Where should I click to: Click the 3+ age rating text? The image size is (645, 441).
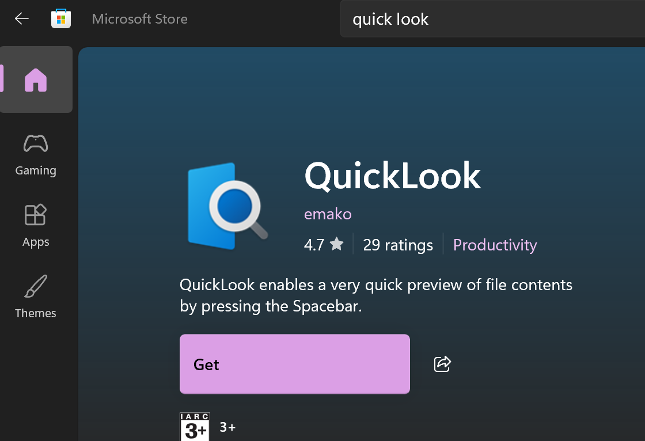click(227, 427)
